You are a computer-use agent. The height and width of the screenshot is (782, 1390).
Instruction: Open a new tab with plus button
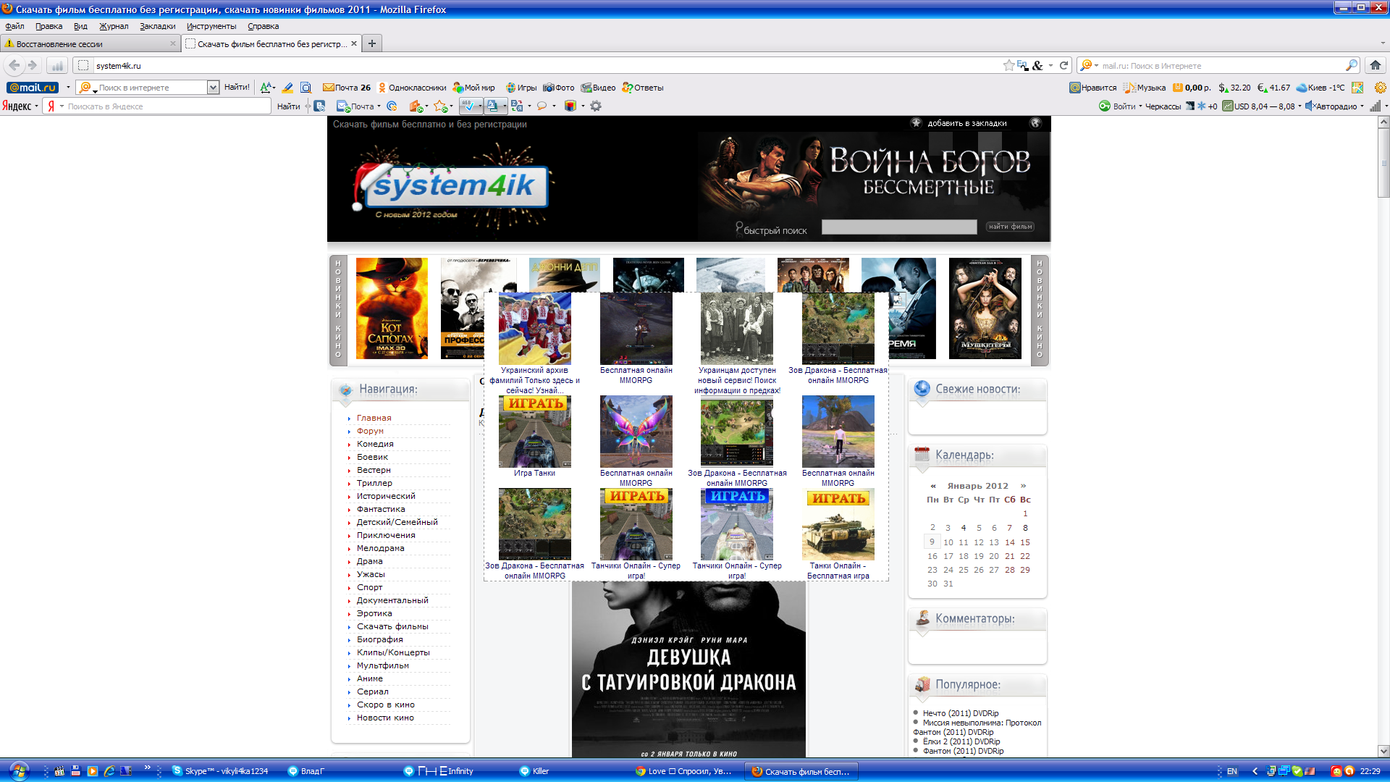coord(371,43)
